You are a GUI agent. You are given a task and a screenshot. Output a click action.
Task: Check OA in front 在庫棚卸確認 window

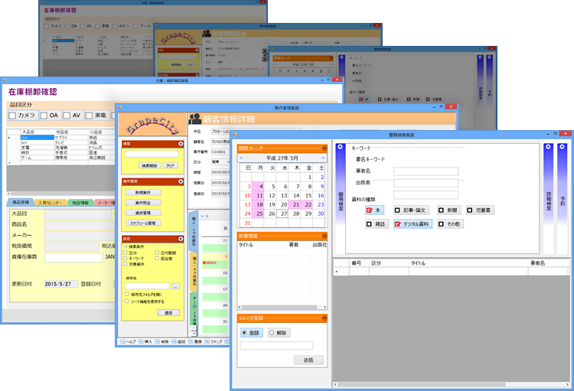coord(50,116)
